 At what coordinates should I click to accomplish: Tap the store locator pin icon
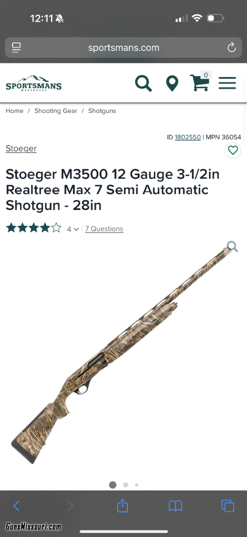coord(172,83)
